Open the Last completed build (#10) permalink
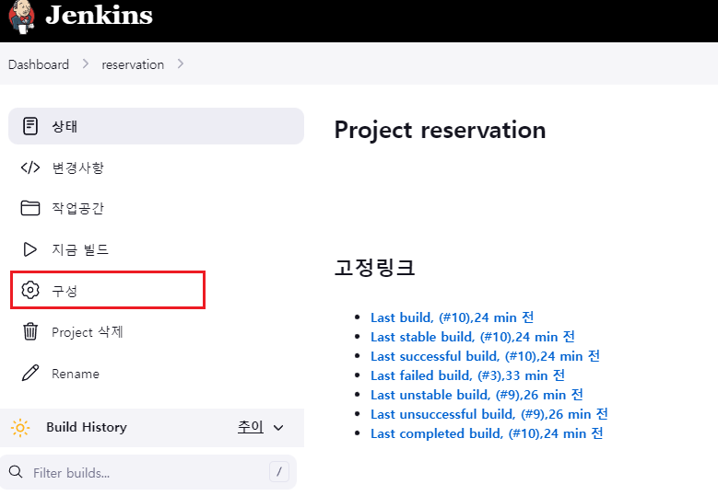The image size is (718, 496). click(x=487, y=433)
